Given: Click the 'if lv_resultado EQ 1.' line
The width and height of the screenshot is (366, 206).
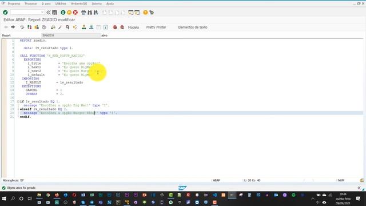Looking at the screenshot, I should point(39,101).
